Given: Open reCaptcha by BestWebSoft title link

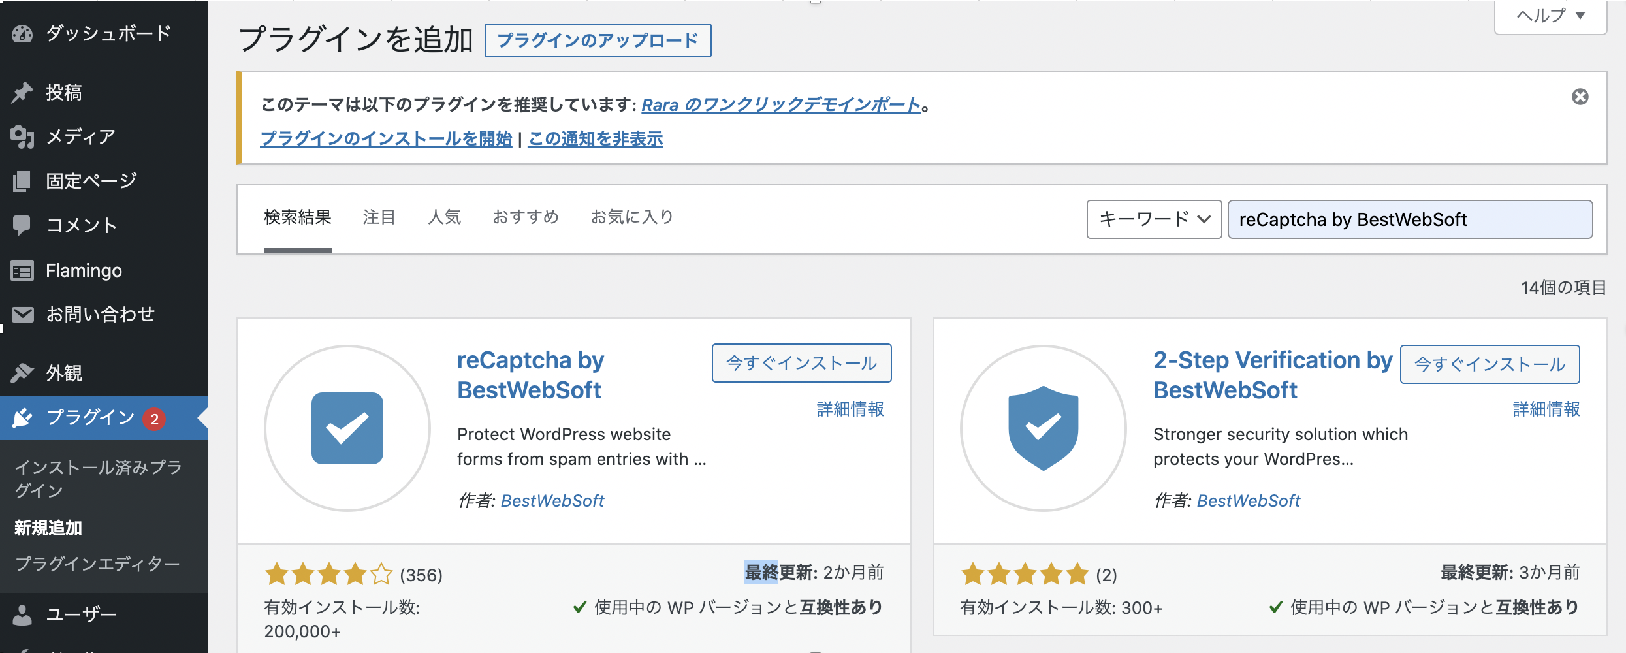Looking at the screenshot, I should click(x=530, y=375).
